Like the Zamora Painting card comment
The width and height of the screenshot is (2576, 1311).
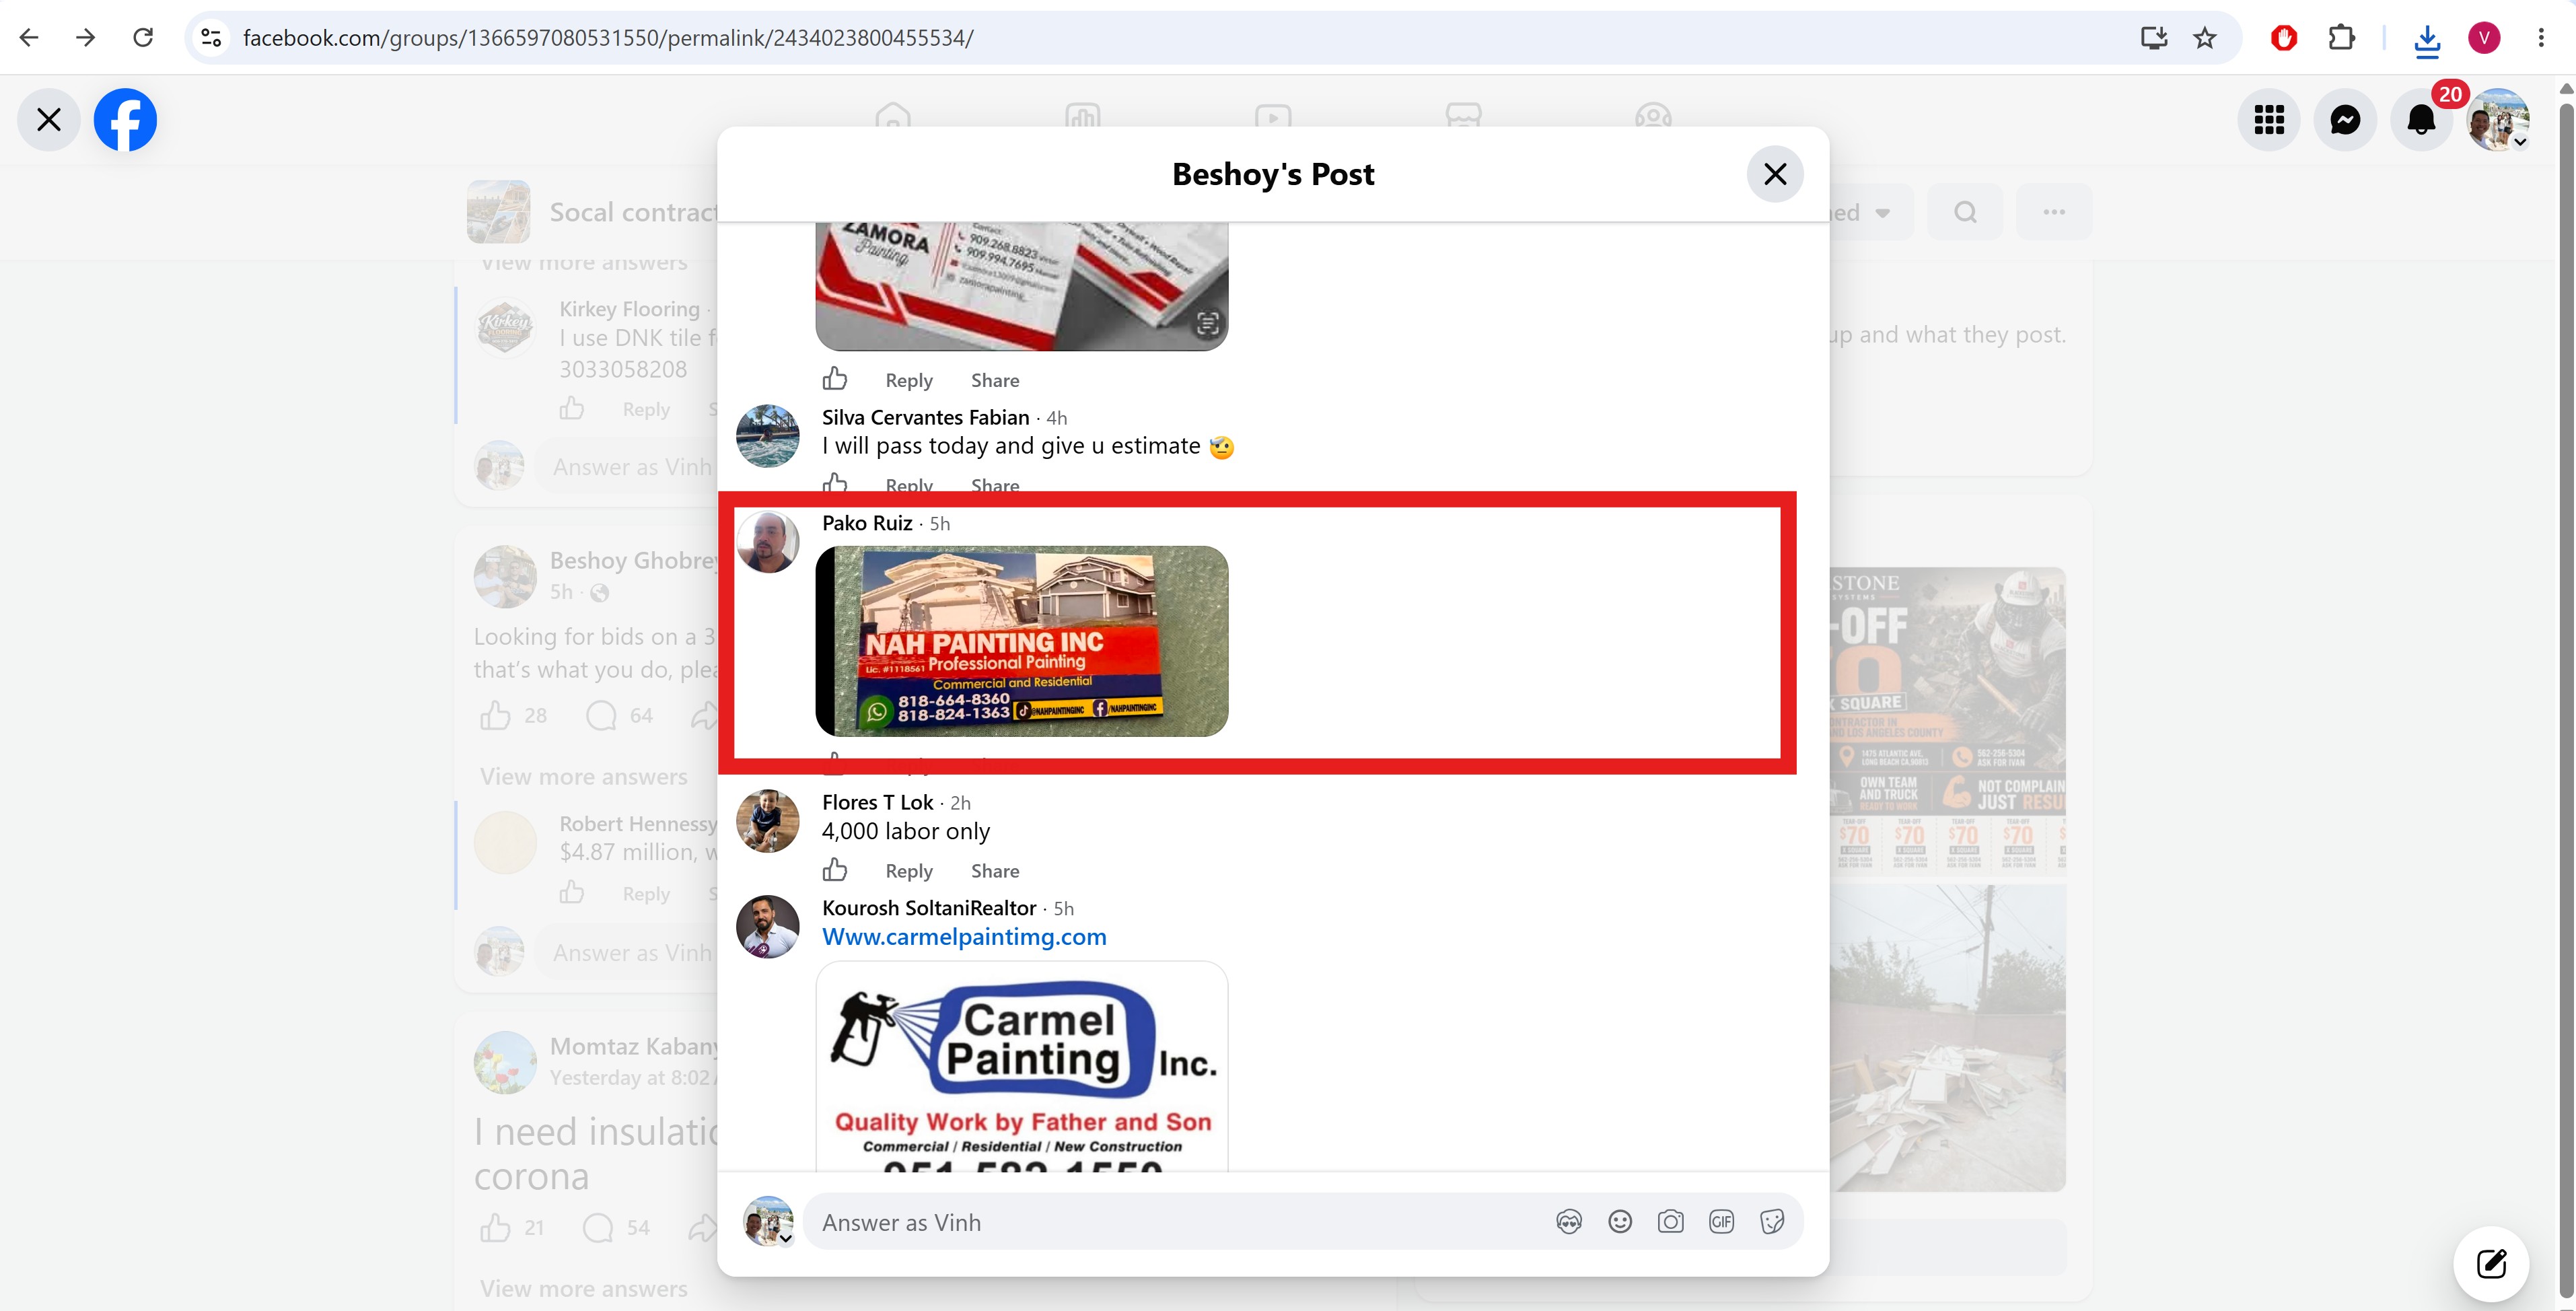(x=835, y=379)
